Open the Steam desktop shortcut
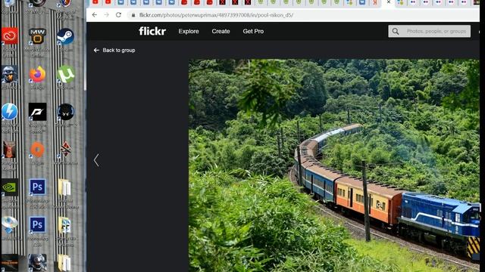 (x=66, y=36)
